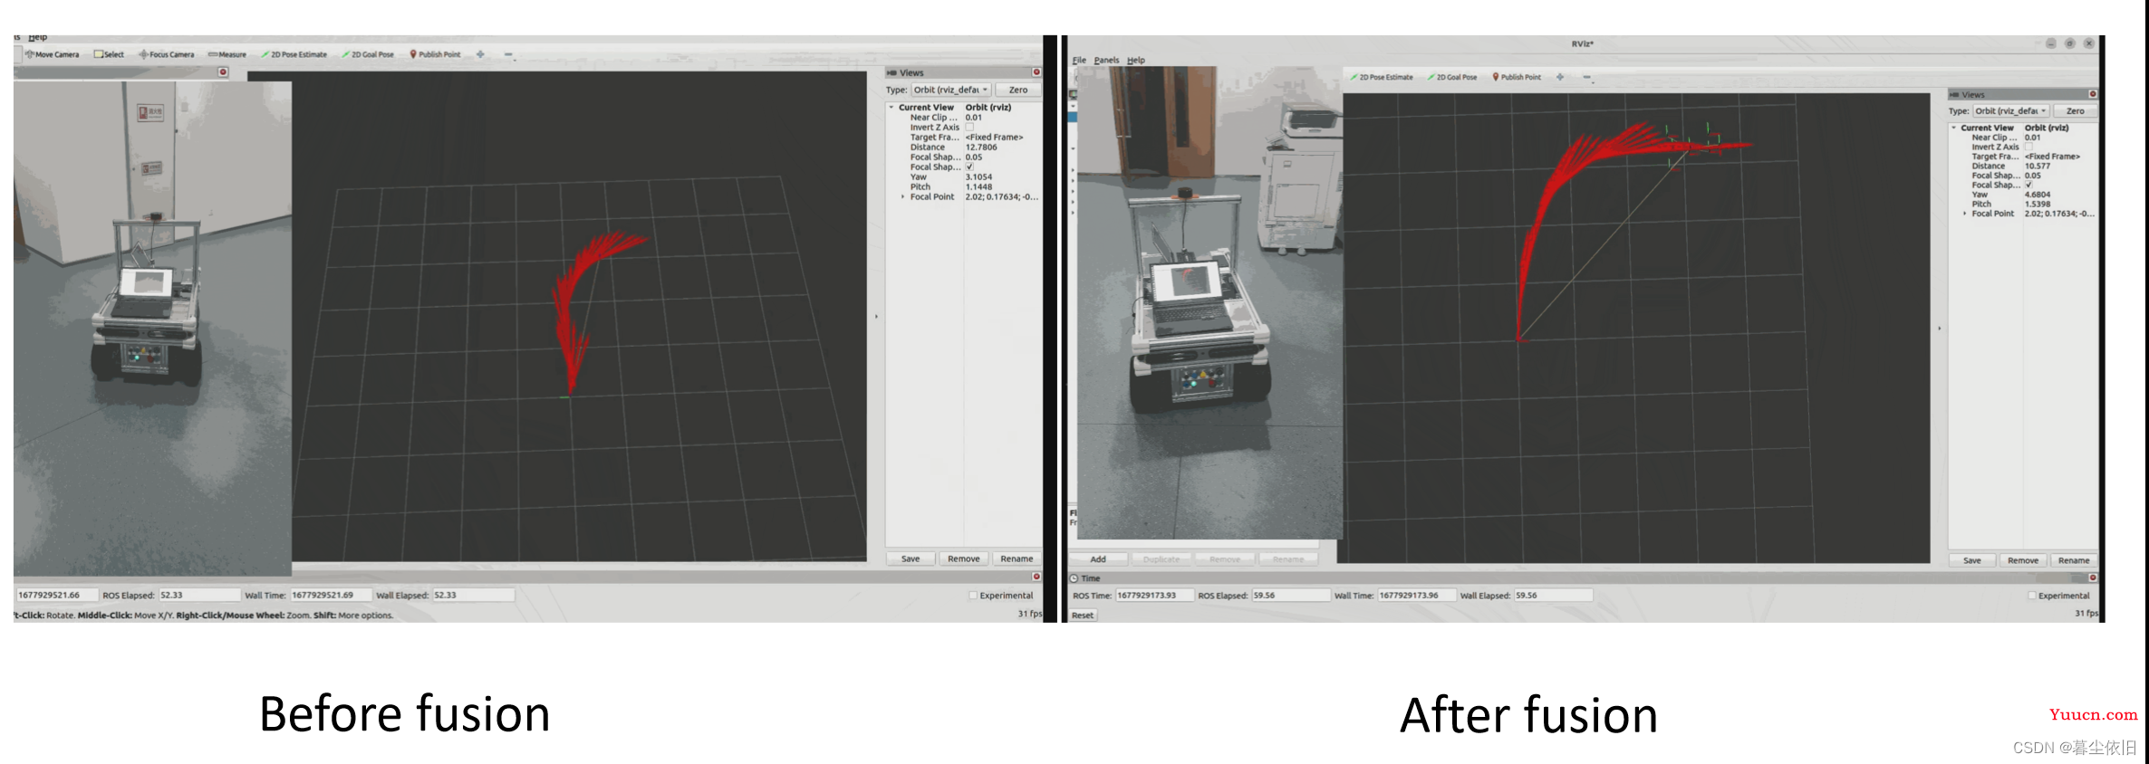Collapse Current View tree in right Views panel
Image resolution: width=2149 pixels, height=764 pixels.
tap(1953, 128)
